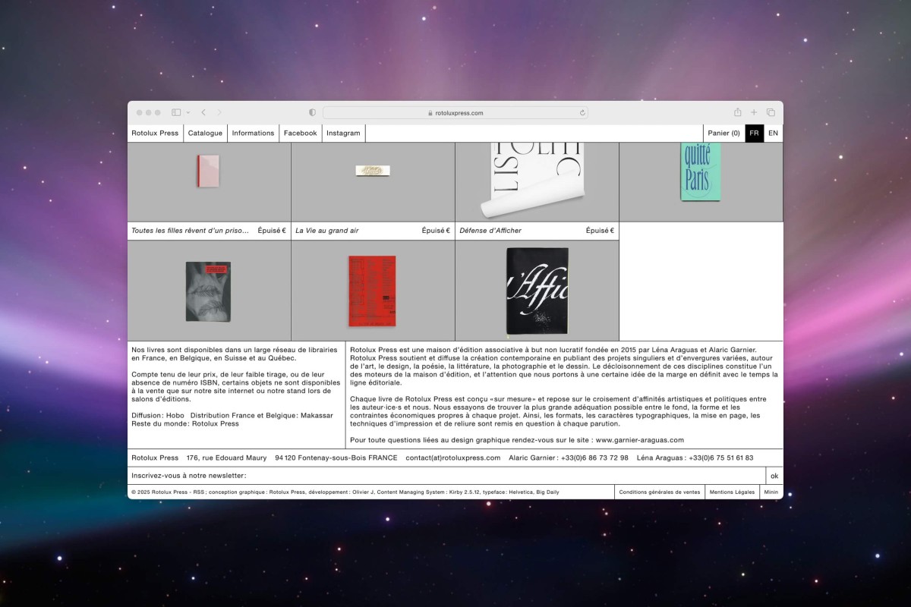Open the privacy report shield icon
Image resolution: width=911 pixels, height=607 pixels.
coord(312,112)
